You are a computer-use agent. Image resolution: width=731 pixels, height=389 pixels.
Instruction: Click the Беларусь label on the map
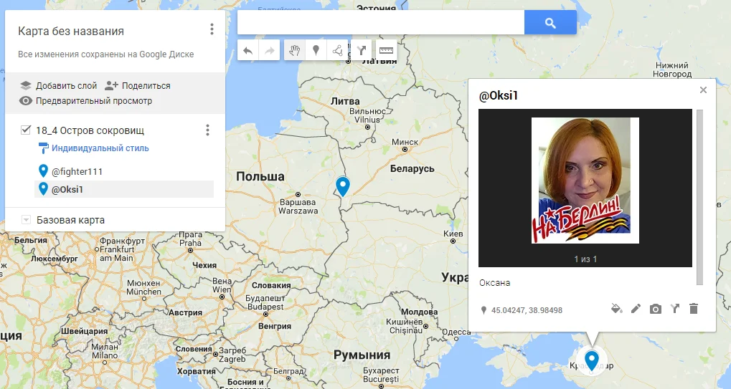coord(412,168)
